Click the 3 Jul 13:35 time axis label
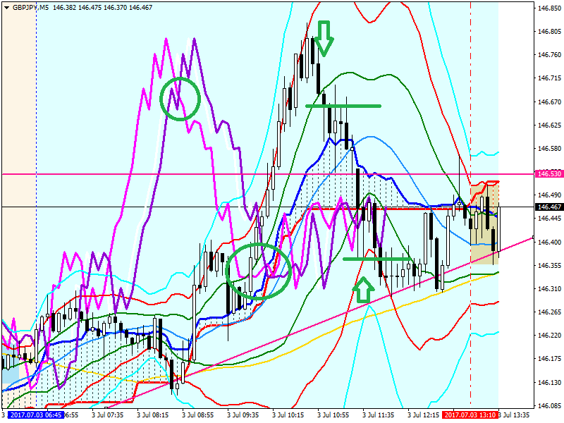The image size is (564, 423). click(x=515, y=415)
